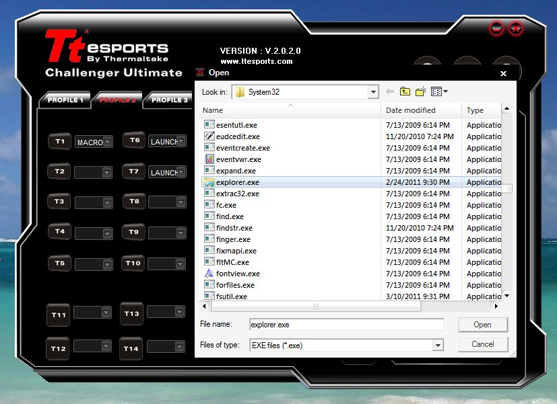
Task: Open the Look in System32 dropdown
Action: [x=373, y=92]
